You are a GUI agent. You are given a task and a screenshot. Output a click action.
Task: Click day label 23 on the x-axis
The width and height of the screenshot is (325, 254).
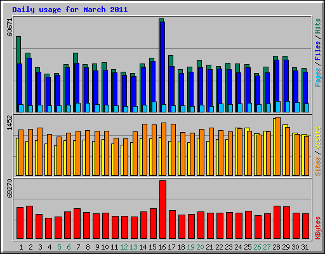click(229, 247)
